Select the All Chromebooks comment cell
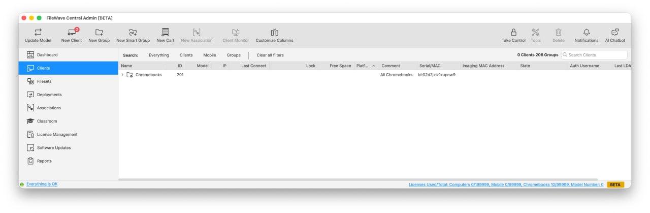Image resolution: width=650 pixels, height=213 pixels. [396, 75]
